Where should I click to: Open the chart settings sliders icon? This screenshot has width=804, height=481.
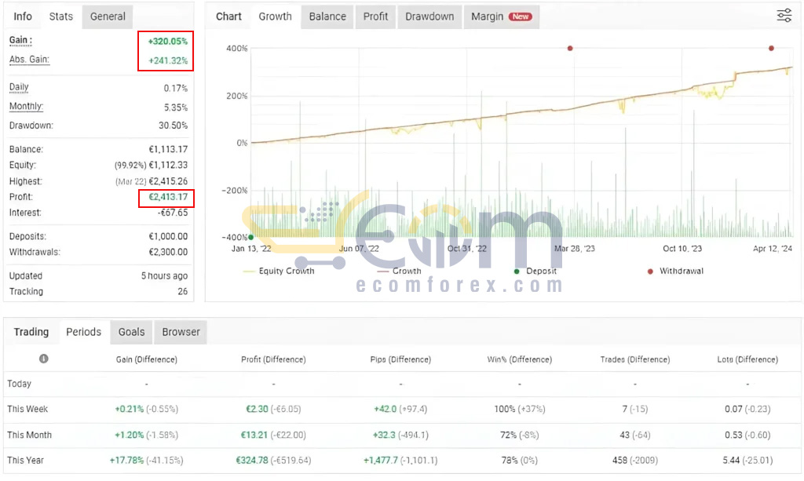[x=784, y=16]
